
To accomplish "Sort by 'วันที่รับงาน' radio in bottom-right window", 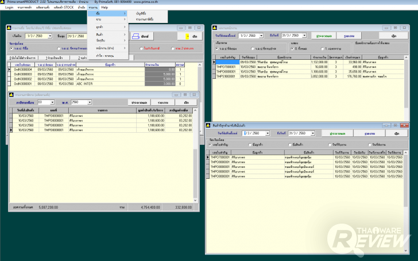I will (330, 145).
